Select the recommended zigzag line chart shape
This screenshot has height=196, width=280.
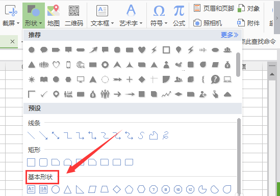[x=166, y=94]
